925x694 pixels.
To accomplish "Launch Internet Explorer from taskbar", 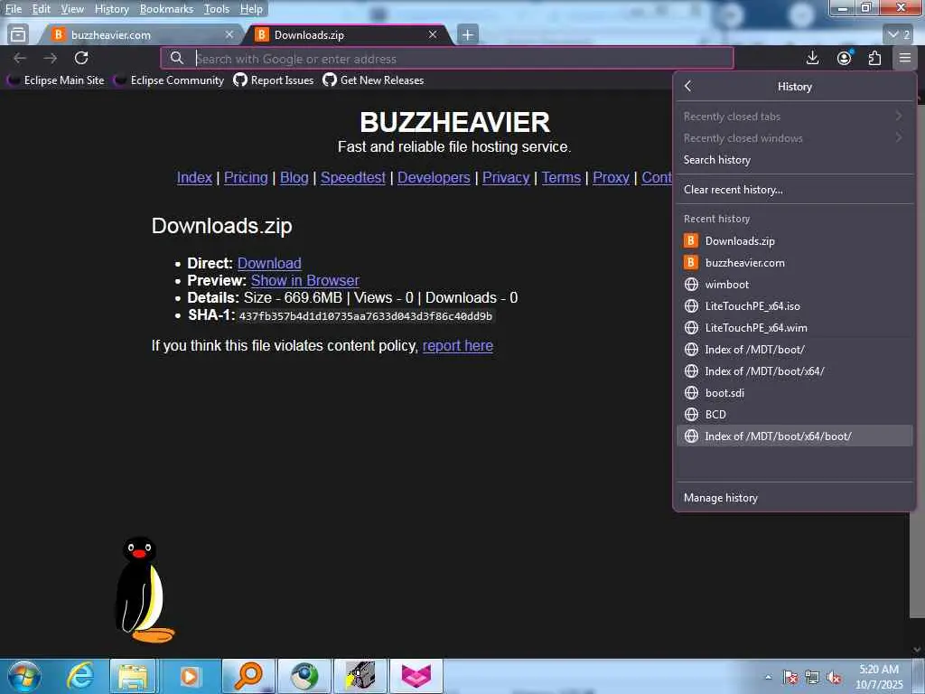I will point(80,676).
